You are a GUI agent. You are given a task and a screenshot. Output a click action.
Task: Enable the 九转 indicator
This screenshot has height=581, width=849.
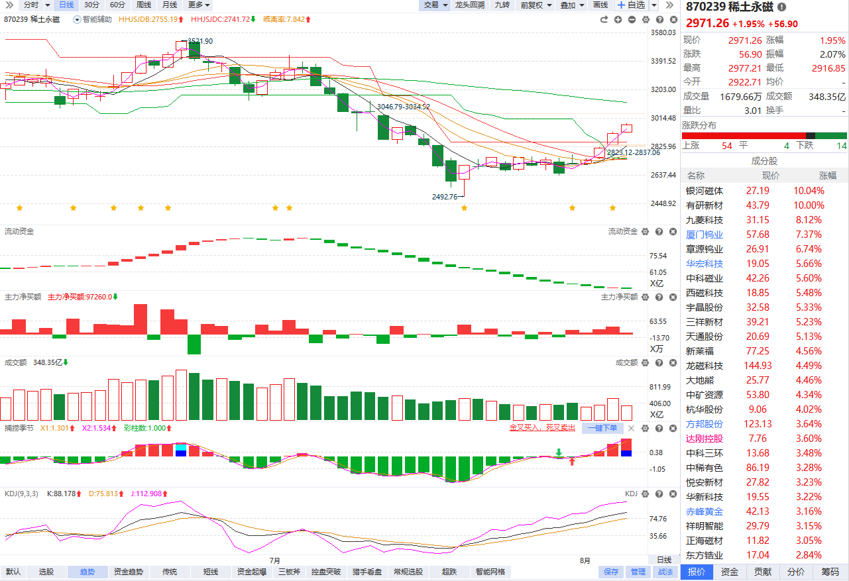point(502,5)
